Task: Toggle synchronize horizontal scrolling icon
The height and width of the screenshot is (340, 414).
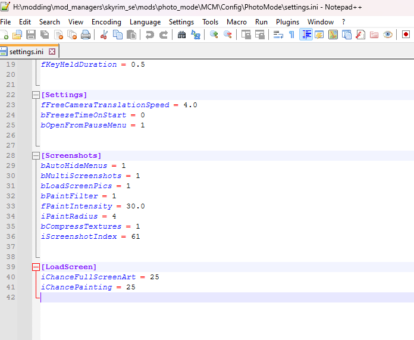Action: [260, 35]
